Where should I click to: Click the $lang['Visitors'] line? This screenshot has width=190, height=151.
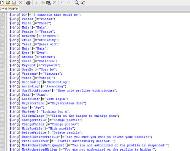pos(36,74)
